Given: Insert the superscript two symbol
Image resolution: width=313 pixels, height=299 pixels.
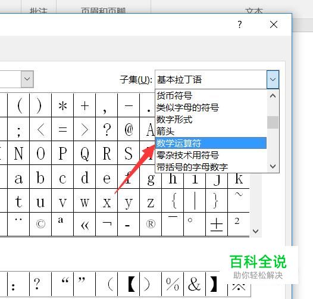Looking at the screenshot, I should tap(239, 224).
